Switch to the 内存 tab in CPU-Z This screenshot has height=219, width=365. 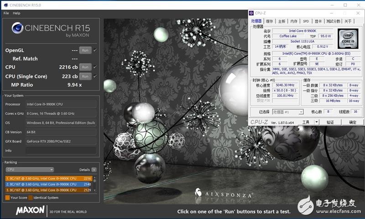[294, 21]
